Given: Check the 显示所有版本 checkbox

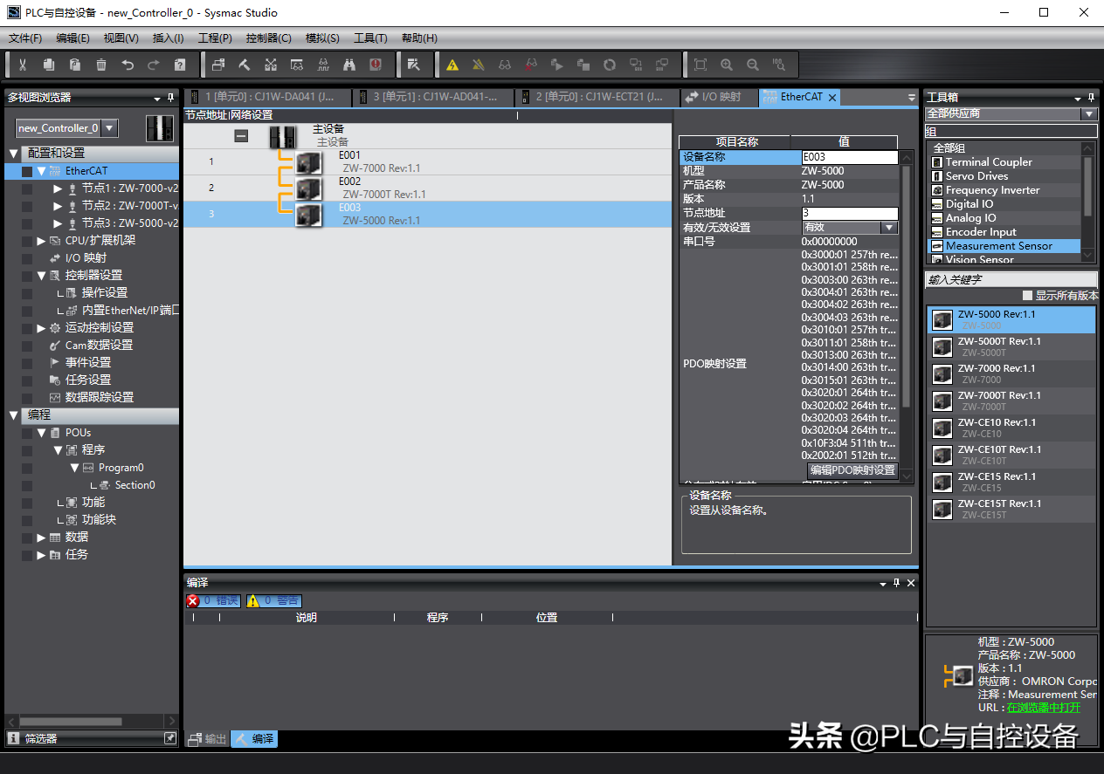Looking at the screenshot, I should pos(1027,296).
